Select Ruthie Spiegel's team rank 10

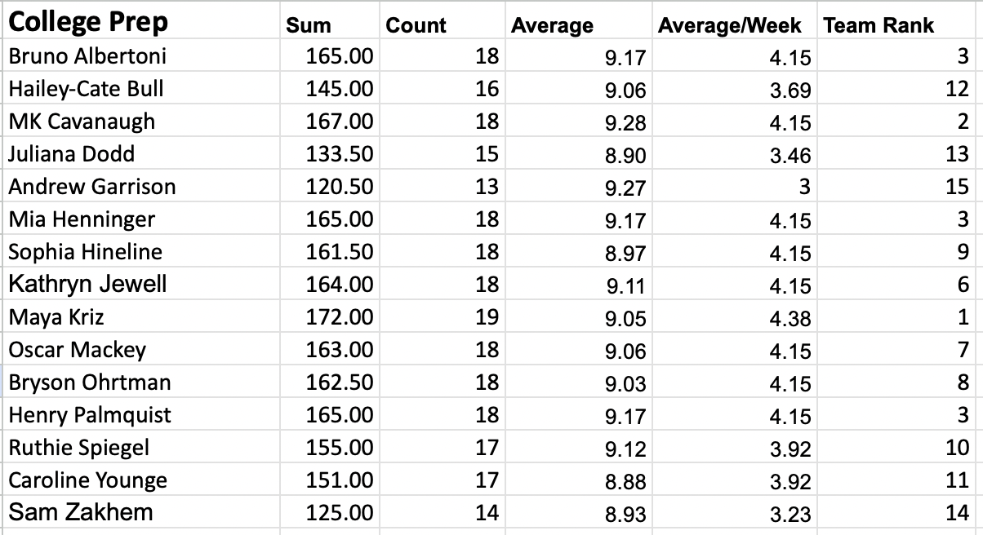tap(898, 448)
